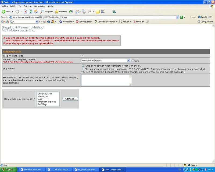Click the mail envelope toolbar icon
Viewport: 215px width, 172px height.
pyautogui.click(x=77, y=12)
